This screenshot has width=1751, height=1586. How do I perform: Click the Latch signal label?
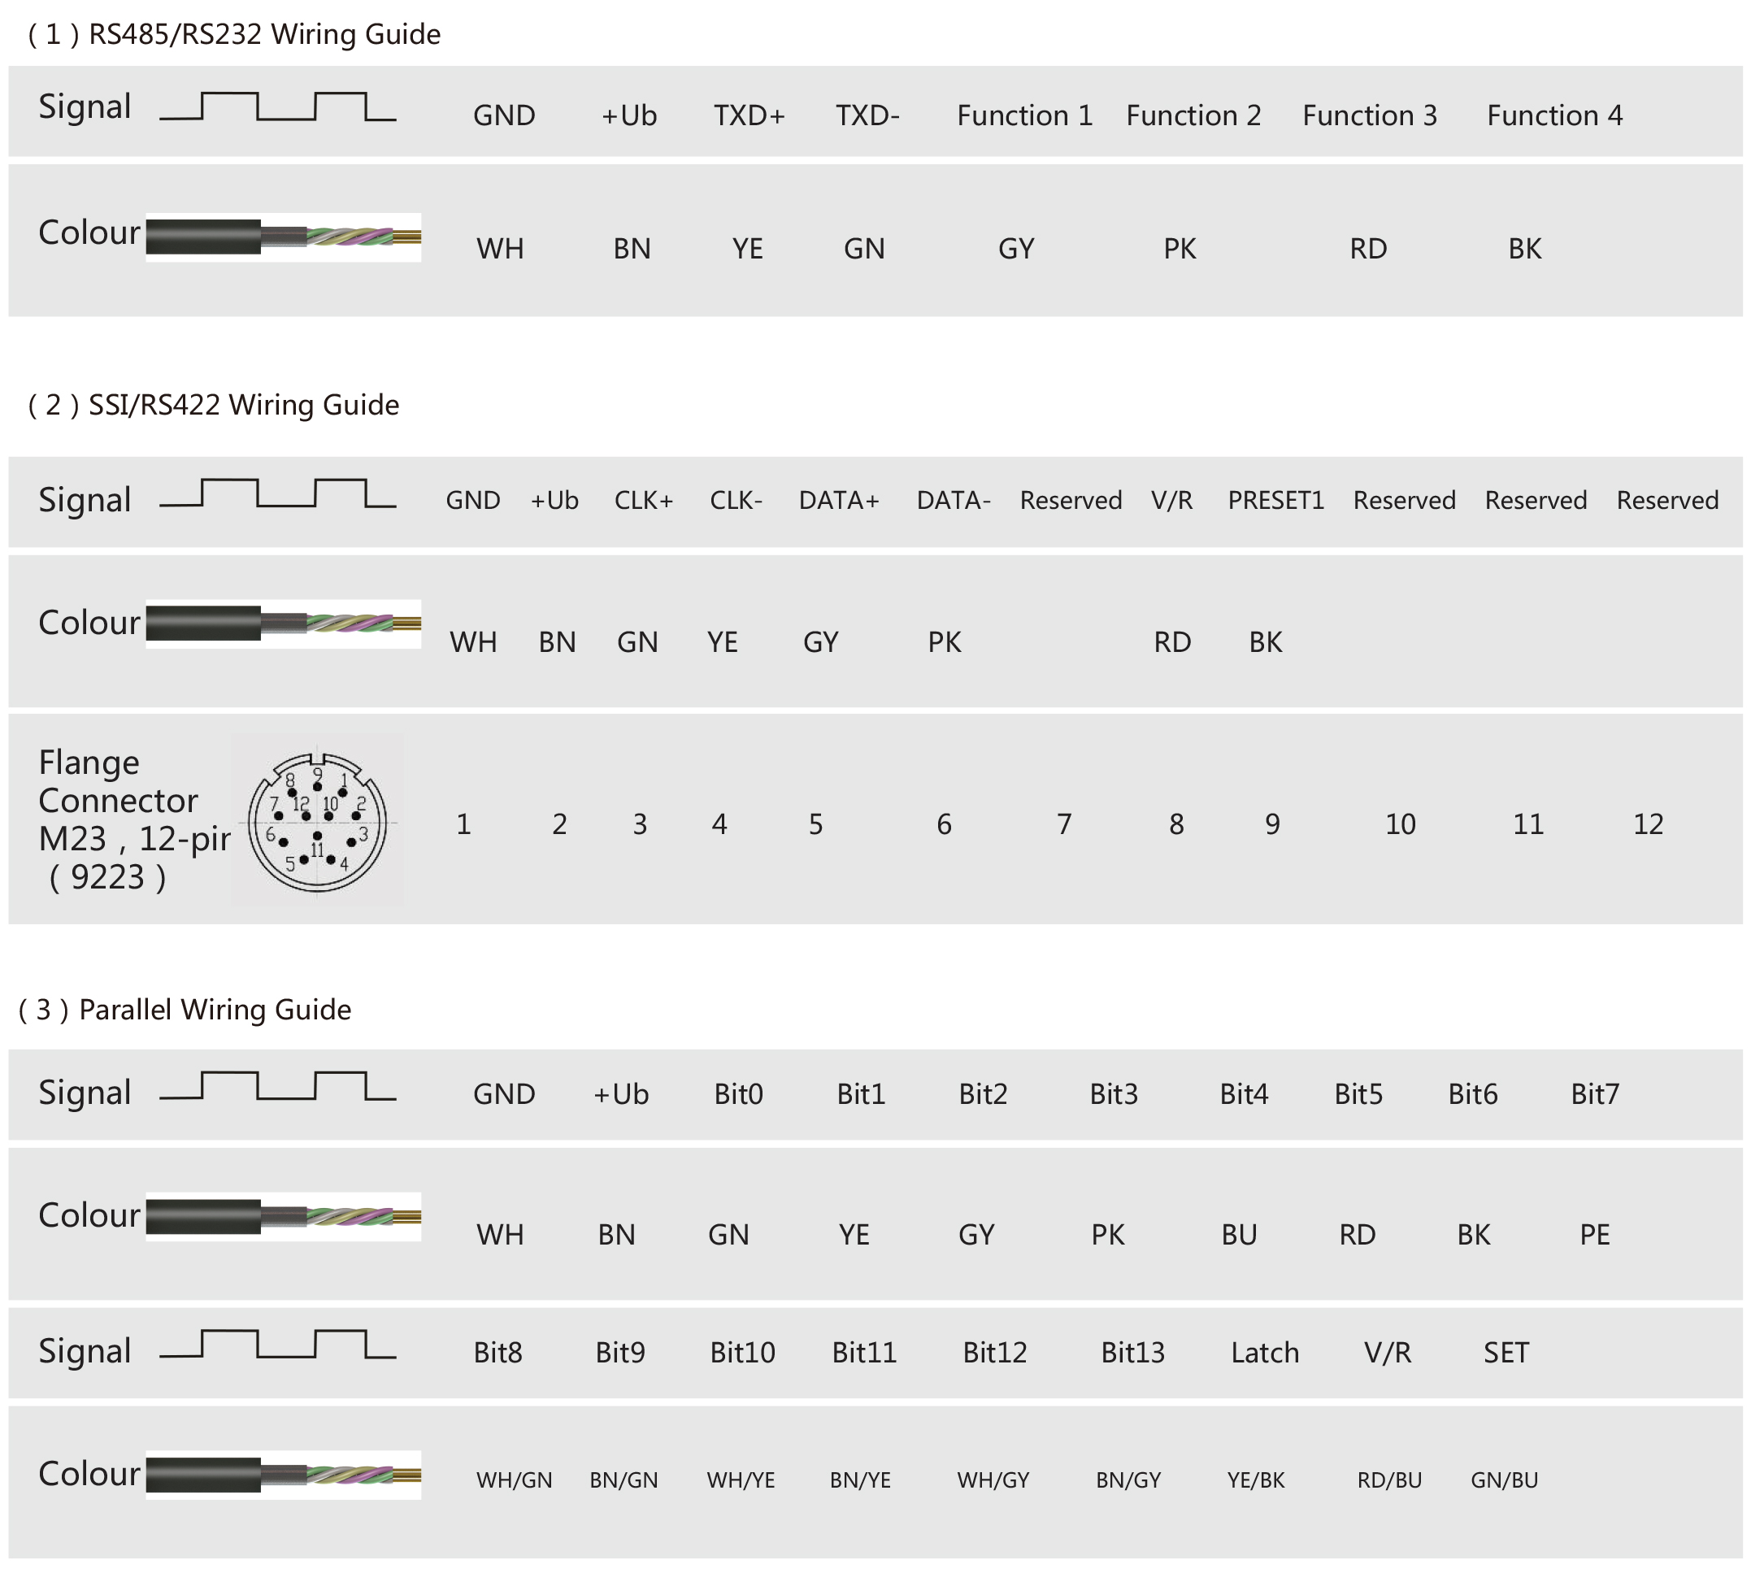[1265, 1353]
